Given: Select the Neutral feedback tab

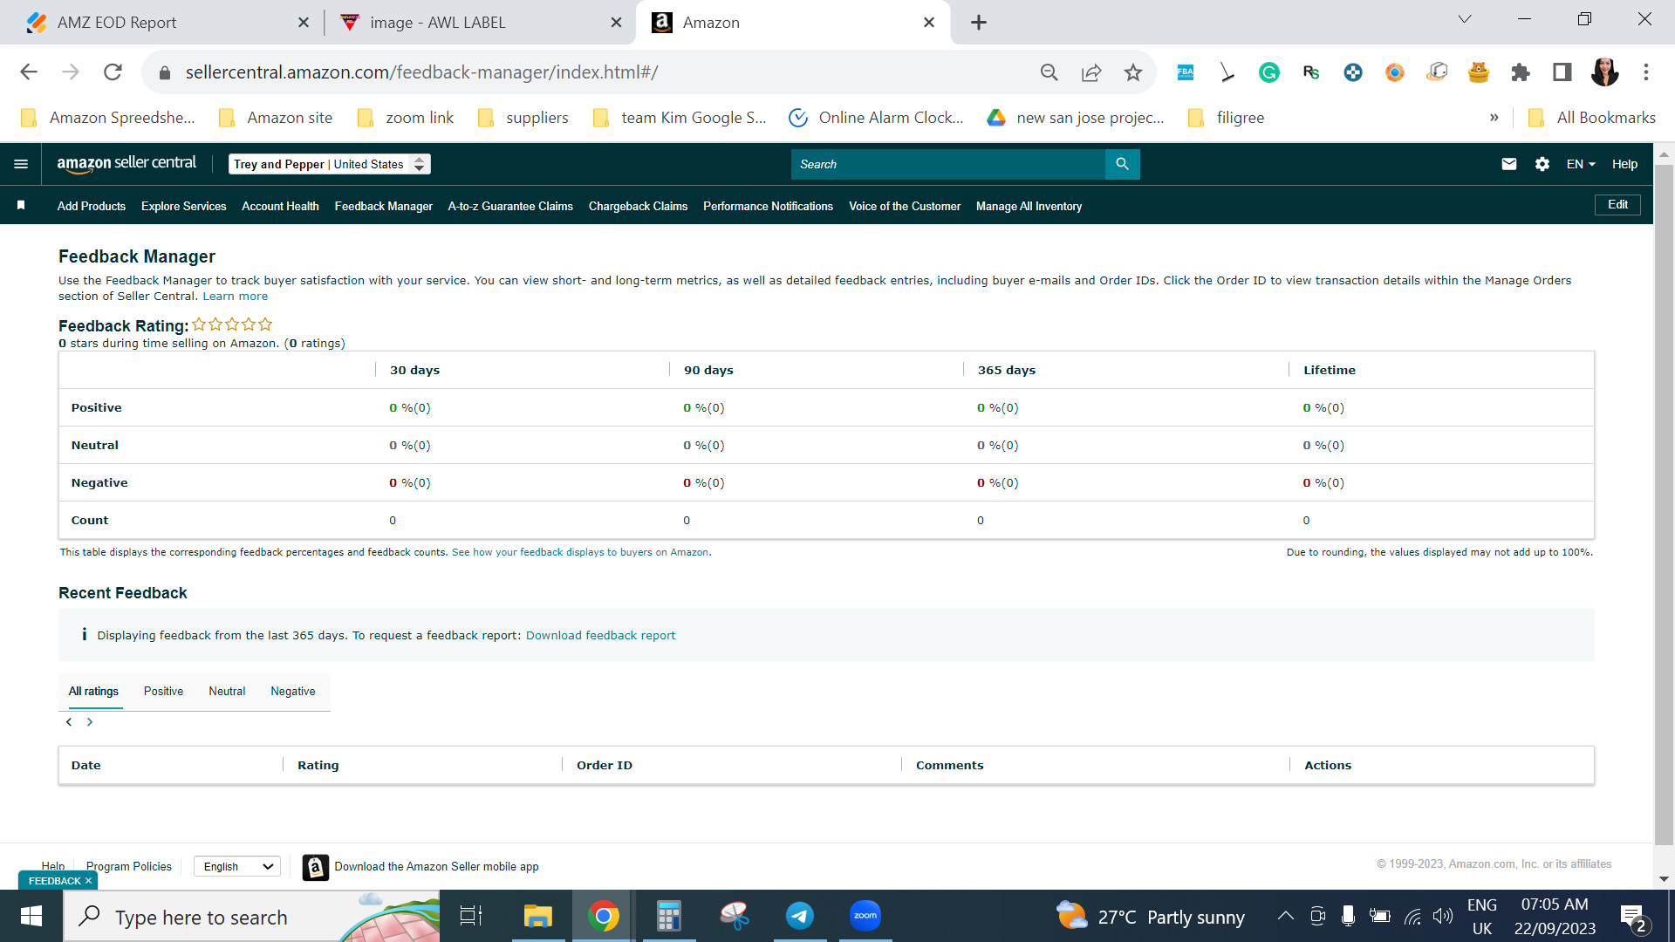Looking at the screenshot, I should (x=227, y=692).
